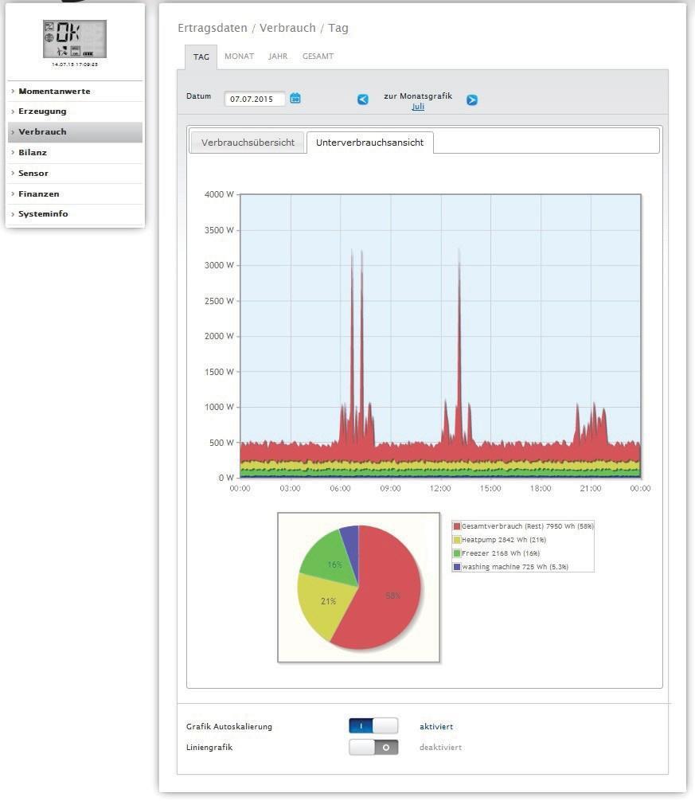Screen dimensions: 695x801
Task: Click the 14.07.15 timestamp under display
Action: click(75, 64)
